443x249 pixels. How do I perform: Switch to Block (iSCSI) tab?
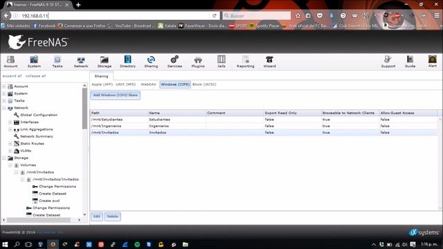(x=204, y=84)
